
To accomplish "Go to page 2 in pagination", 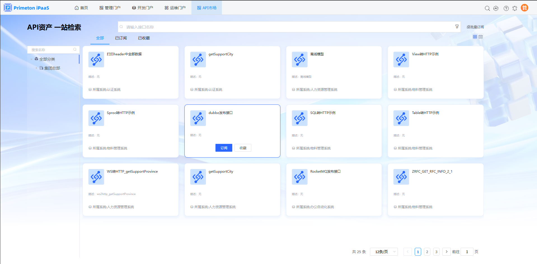I will click(x=427, y=252).
